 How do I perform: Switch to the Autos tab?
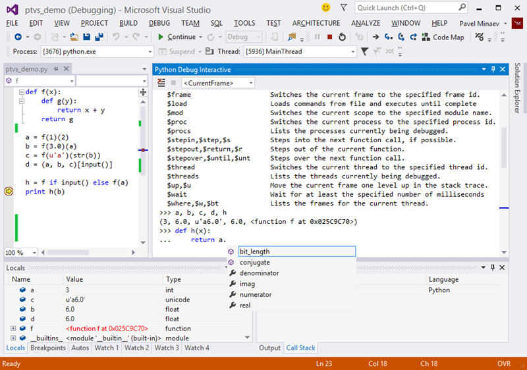point(80,348)
